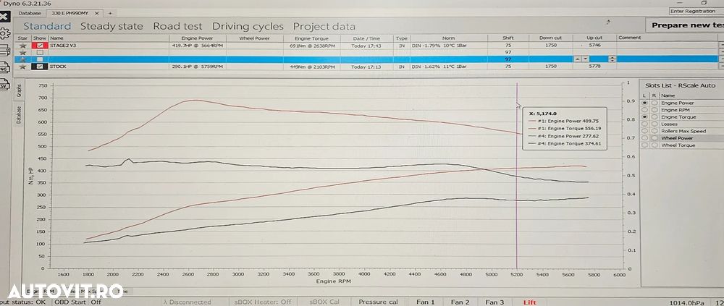Toggle Fan 1 in status bar
Screen dimensions: 724x306
425,302
